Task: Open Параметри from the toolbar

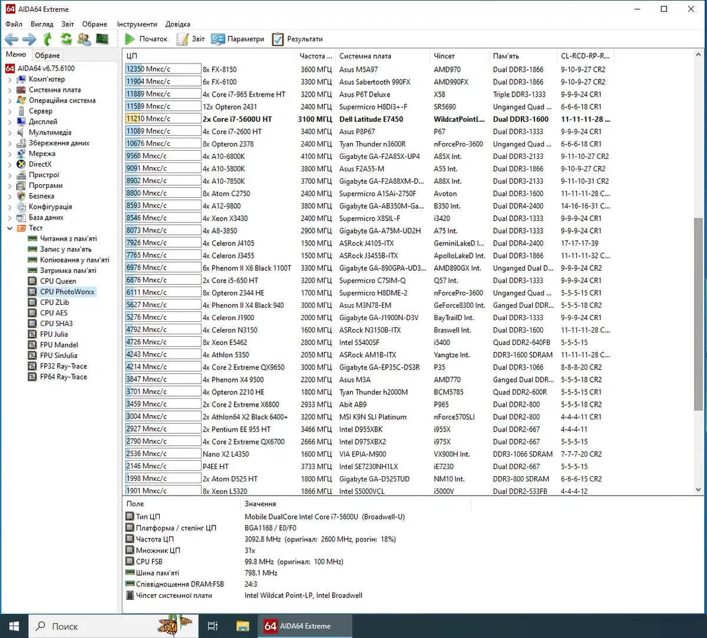Action: (x=238, y=39)
